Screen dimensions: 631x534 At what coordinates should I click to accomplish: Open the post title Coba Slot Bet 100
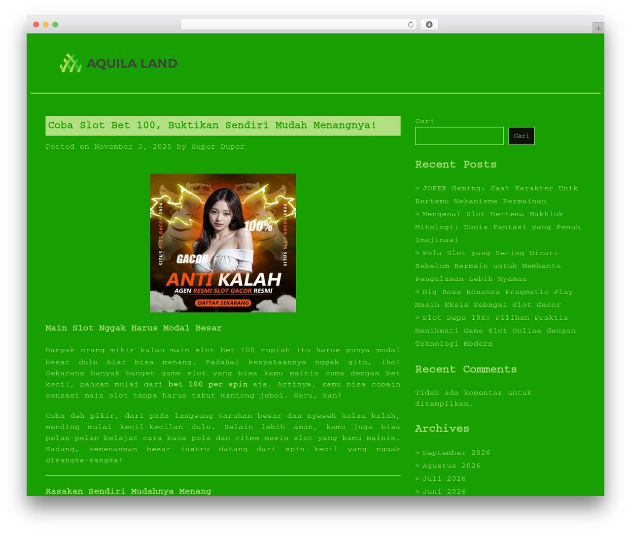pos(212,125)
